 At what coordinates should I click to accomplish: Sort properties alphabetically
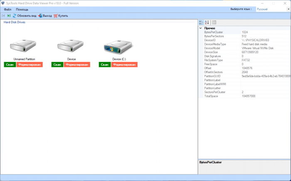tap(207, 22)
